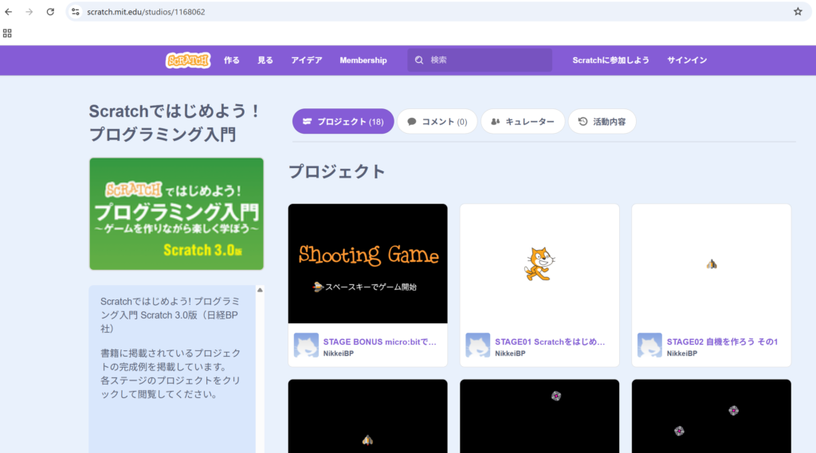The height and width of the screenshot is (453, 816).
Task: Switch to the キュレーター tab
Action: point(523,122)
